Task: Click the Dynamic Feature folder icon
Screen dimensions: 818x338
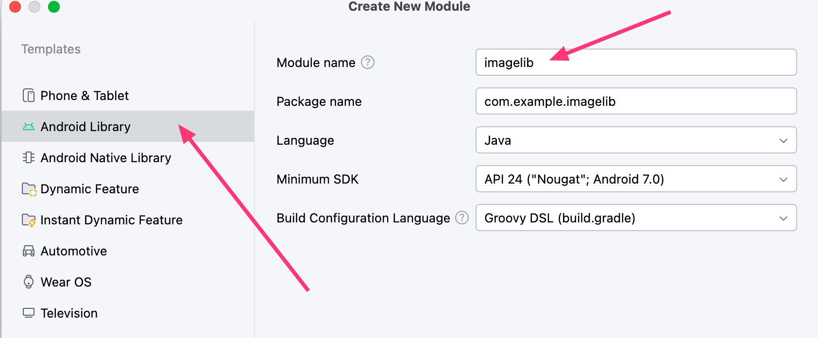Action: pyautogui.click(x=29, y=189)
